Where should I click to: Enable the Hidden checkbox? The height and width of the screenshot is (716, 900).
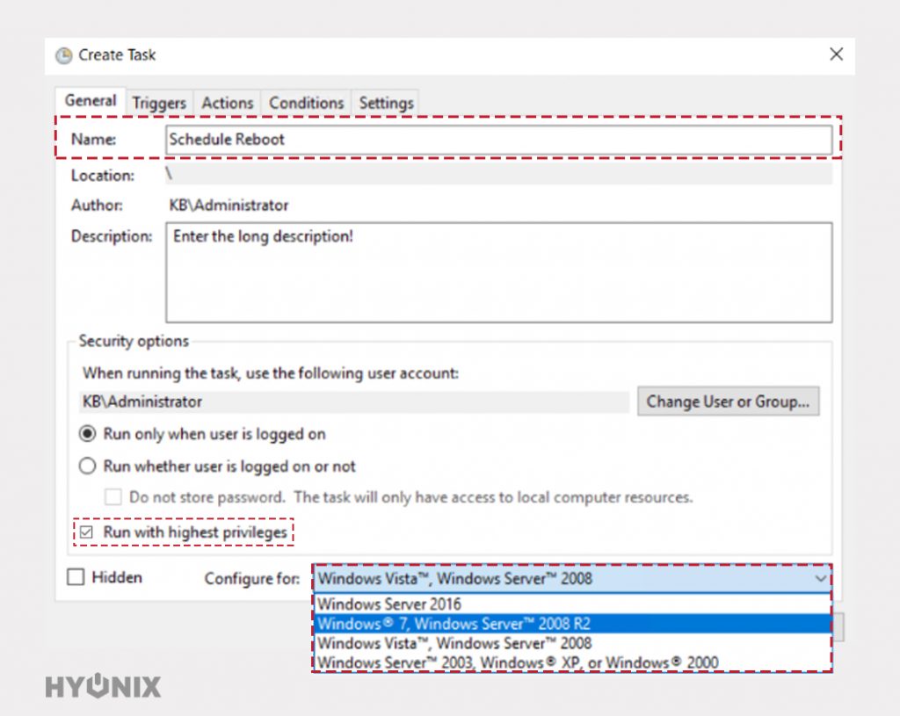tap(75, 577)
